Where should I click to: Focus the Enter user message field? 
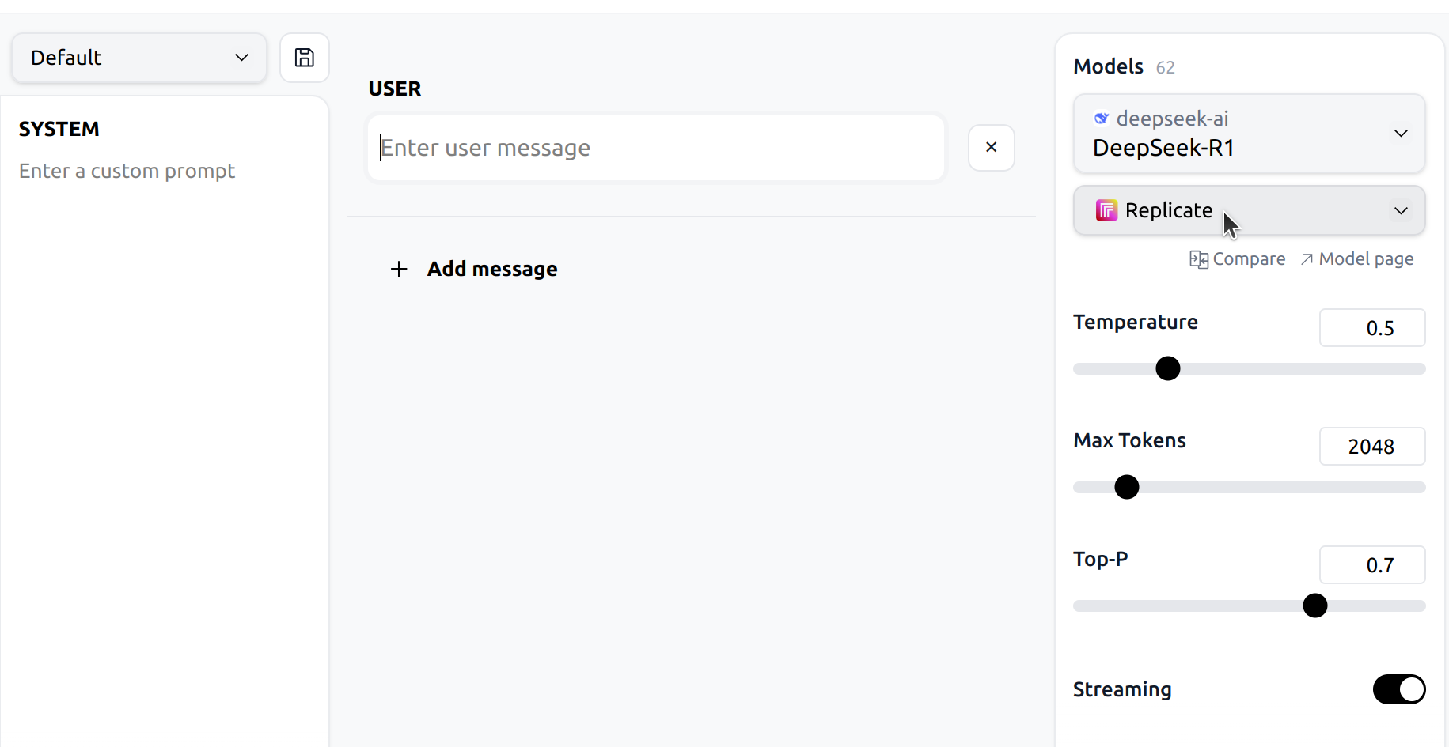655,148
